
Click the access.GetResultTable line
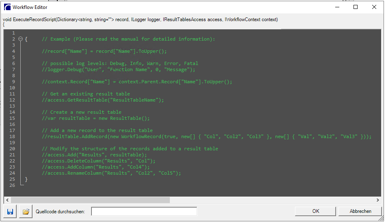pos(103,100)
